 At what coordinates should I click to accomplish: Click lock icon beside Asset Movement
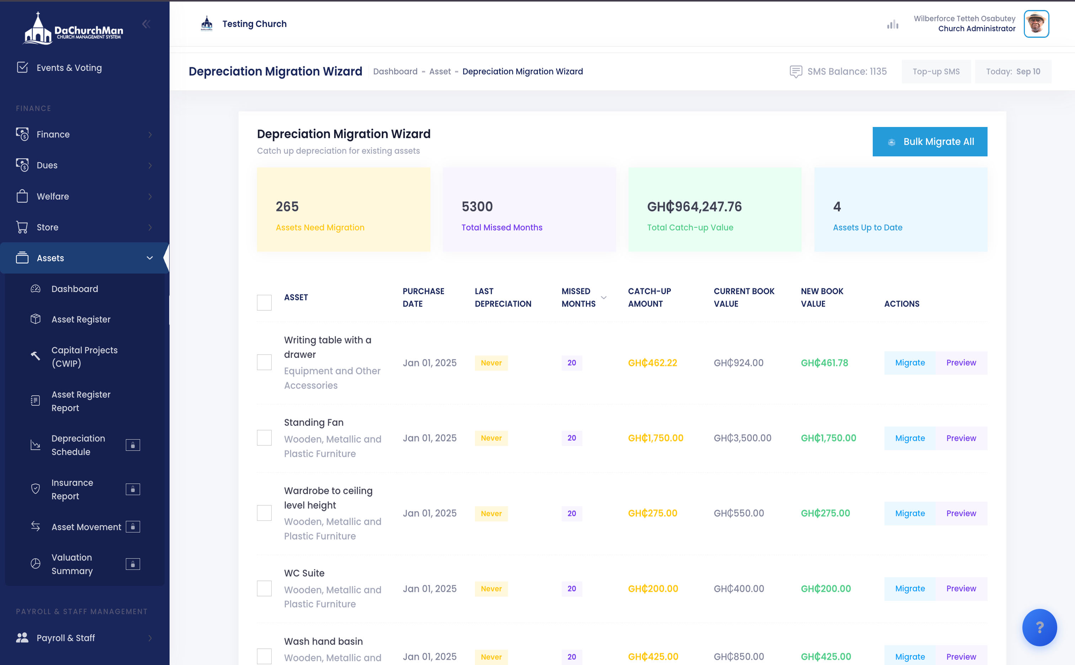[x=133, y=526]
